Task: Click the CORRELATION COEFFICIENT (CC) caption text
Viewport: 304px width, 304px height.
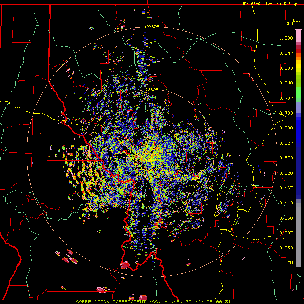Action: click(x=118, y=302)
